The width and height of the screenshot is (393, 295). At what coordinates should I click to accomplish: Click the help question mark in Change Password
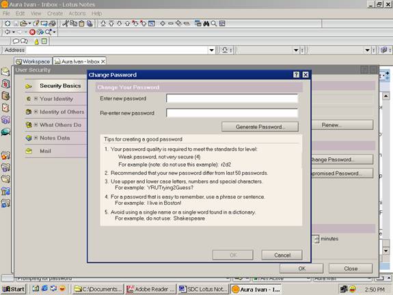pos(296,74)
